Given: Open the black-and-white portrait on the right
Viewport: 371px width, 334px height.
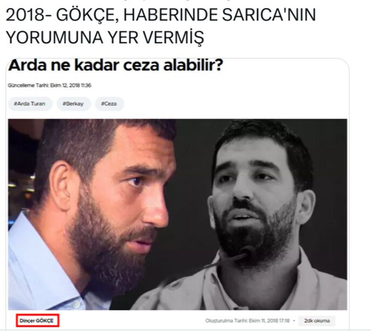Looking at the screenshot, I should 262,214.
